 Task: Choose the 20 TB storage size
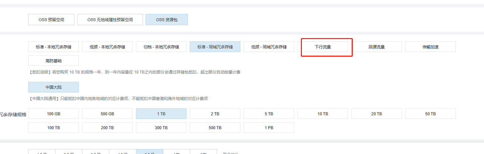377,114
